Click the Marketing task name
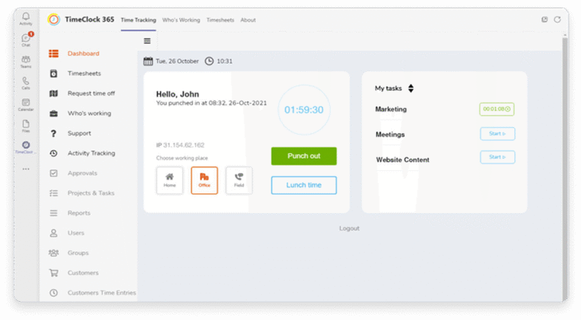 [x=391, y=109]
